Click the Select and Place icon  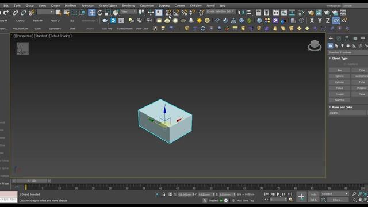click(x=116, y=13)
